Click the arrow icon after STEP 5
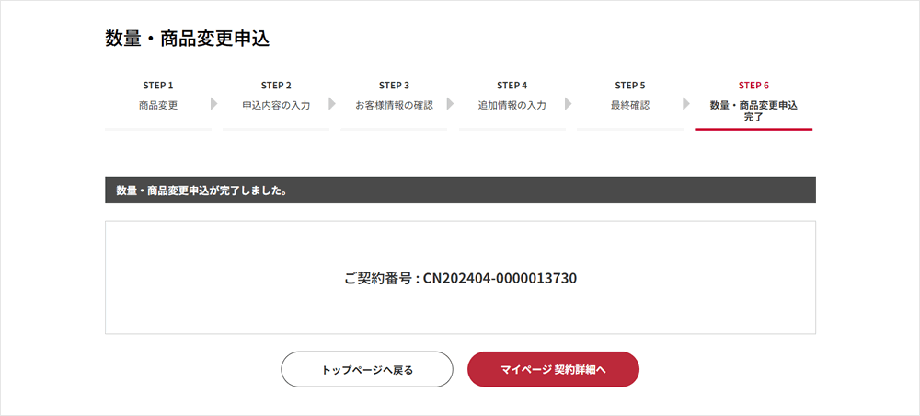Image resolution: width=920 pixels, height=416 pixels. click(x=686, y=104)
